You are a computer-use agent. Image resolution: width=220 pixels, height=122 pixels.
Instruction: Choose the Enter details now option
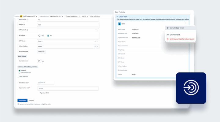click(19, 73)
